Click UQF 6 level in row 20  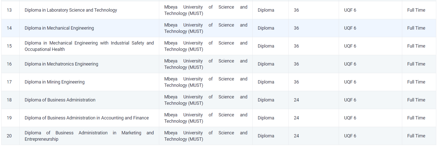tap(350, 136)
